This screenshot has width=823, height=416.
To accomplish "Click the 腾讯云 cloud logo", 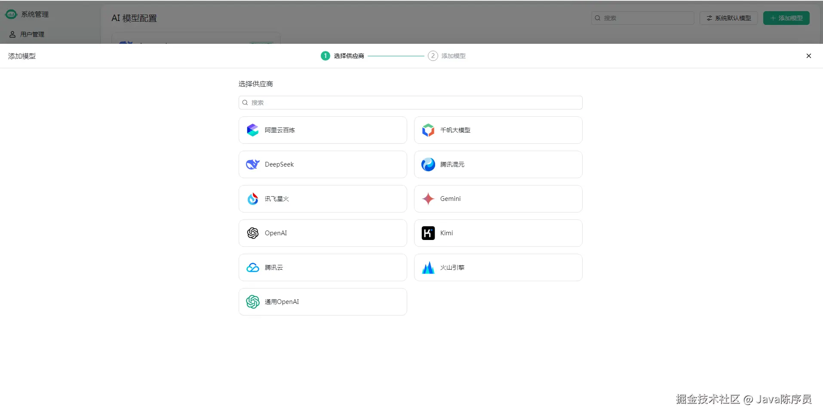I will click(253, 267).
